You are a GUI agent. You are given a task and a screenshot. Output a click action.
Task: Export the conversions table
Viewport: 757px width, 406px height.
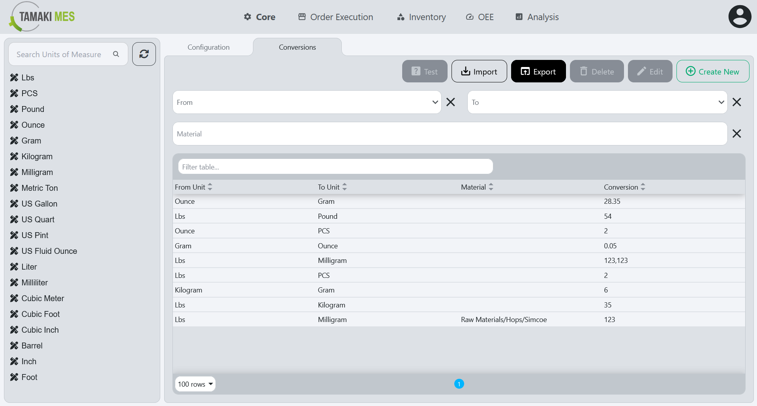pos(538,71)
